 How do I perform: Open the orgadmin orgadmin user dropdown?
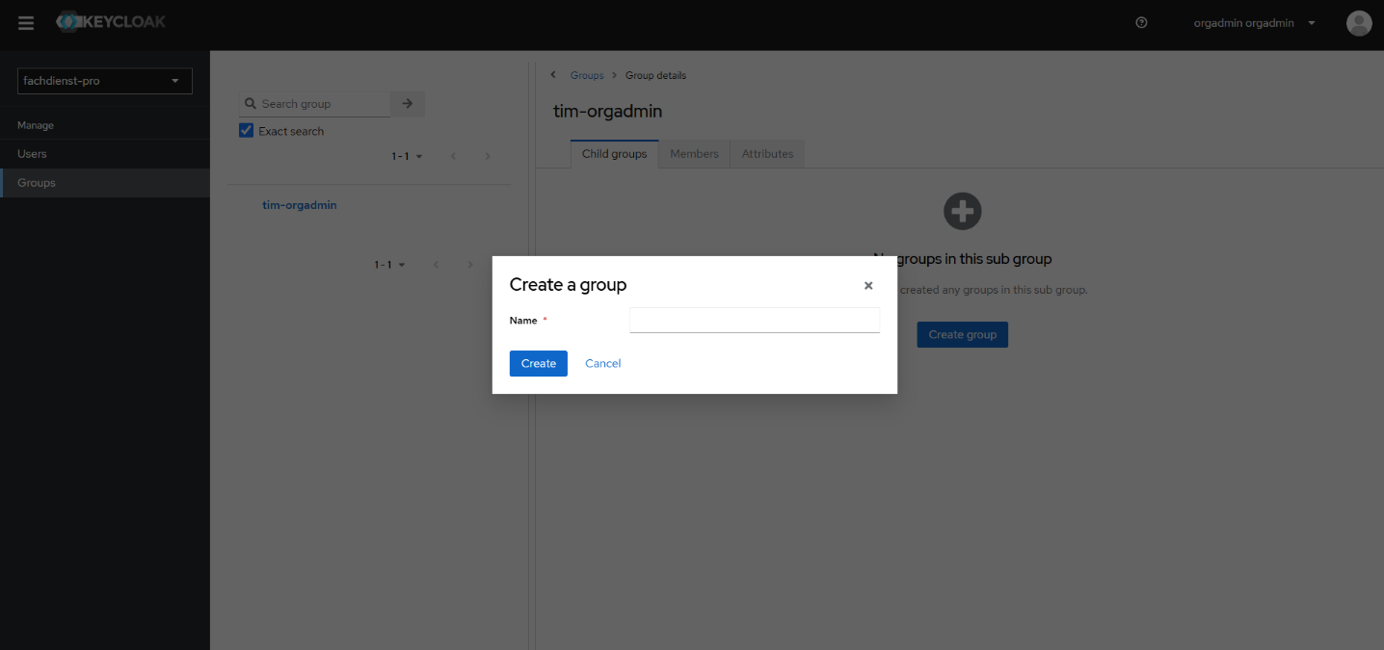[x=1254, y=23]
